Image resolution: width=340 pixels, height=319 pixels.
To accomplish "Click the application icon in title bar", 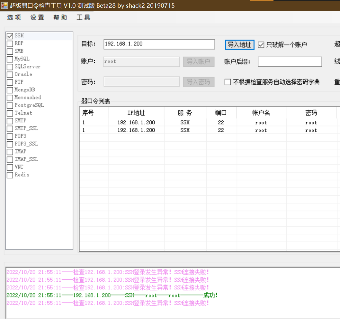I will click(4, 5).
